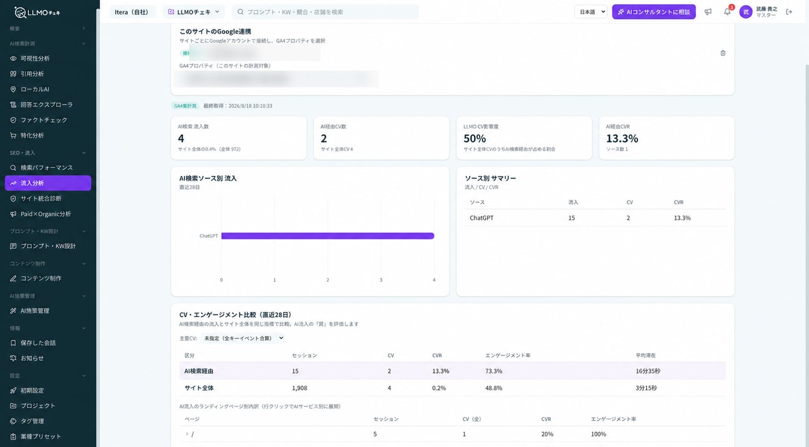
Task: Open Paid×Organic分析 megaphone icon
Action: pyautogui.click(x=13, y=214)
